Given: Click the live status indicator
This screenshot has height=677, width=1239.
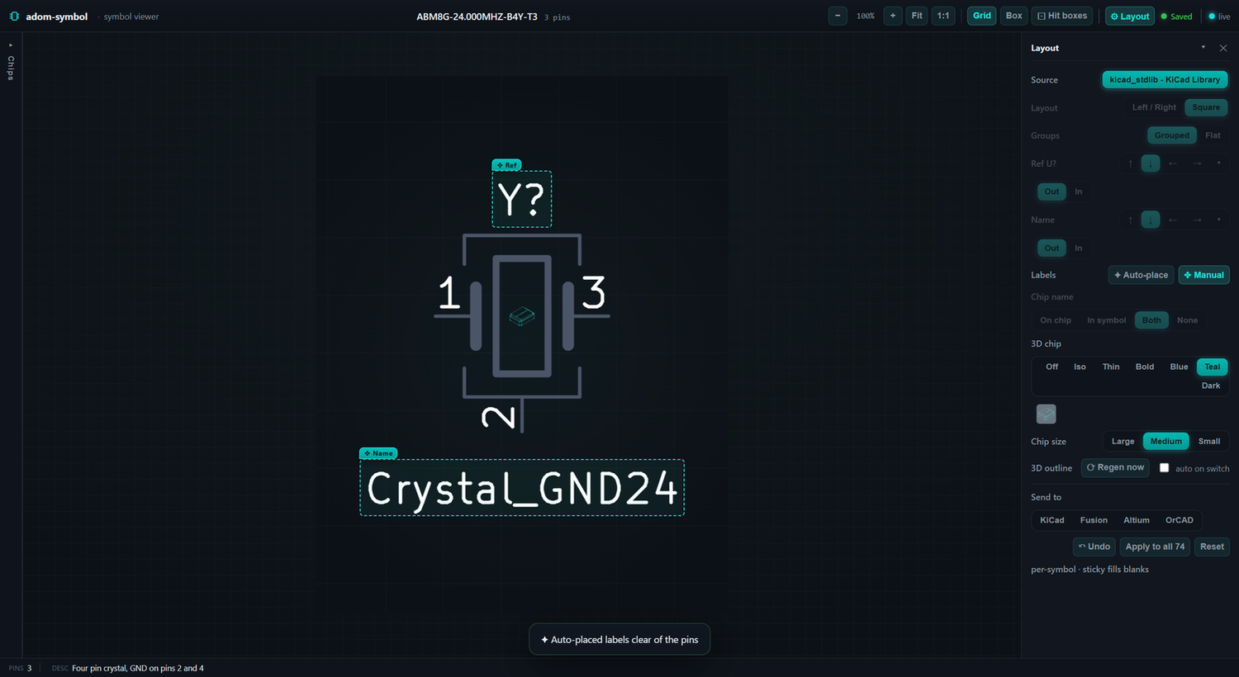Looking at the screenshot, I should tap(1219, 17).
